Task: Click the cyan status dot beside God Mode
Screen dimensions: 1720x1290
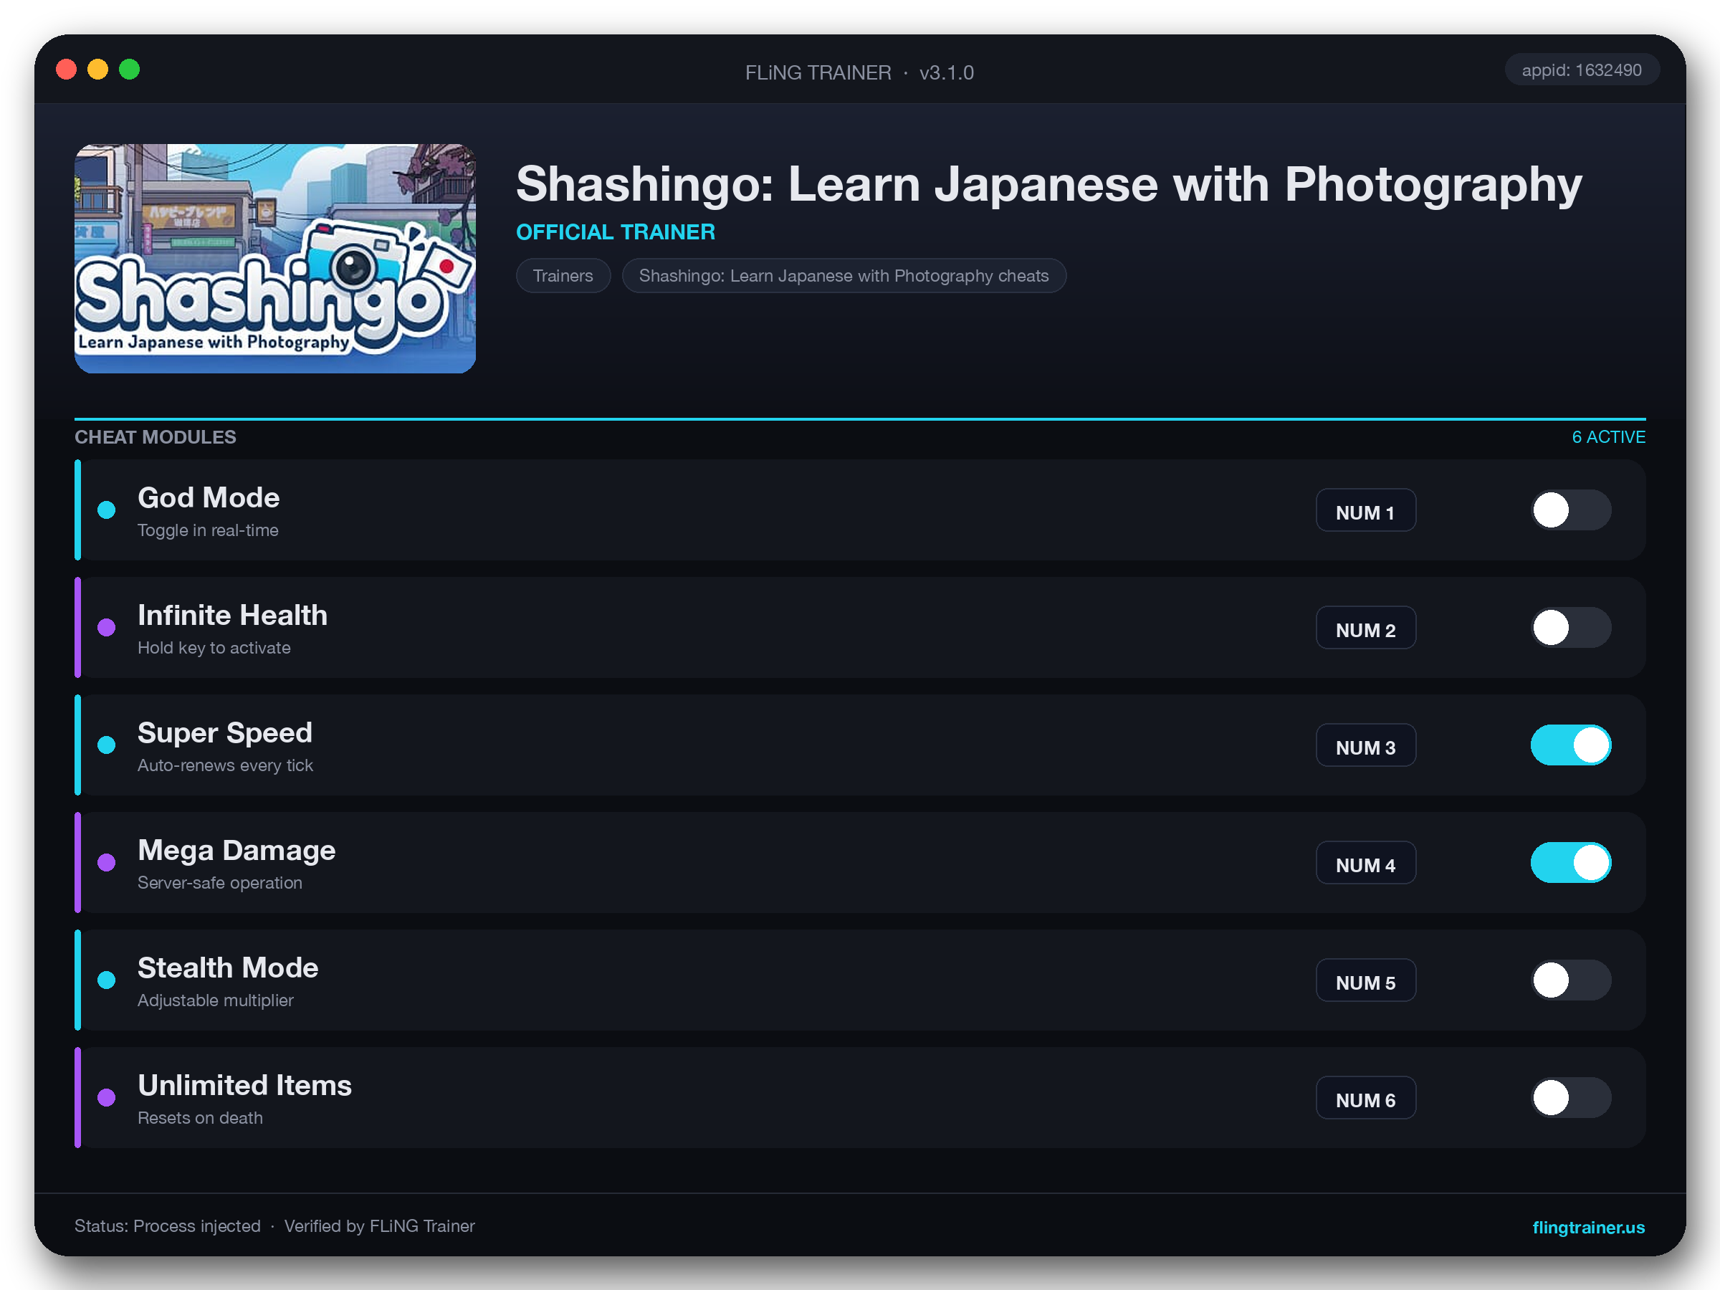Action: click(107, 510)
